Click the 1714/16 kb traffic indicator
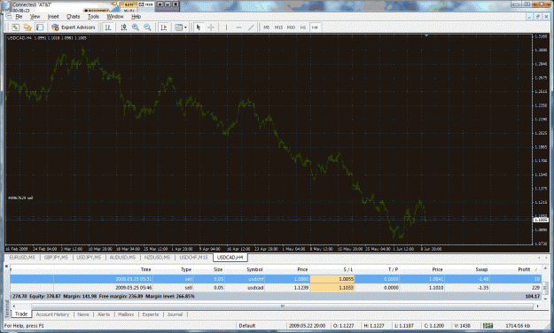The width and height of the screenshot is (554, 333). click(518, 326)
